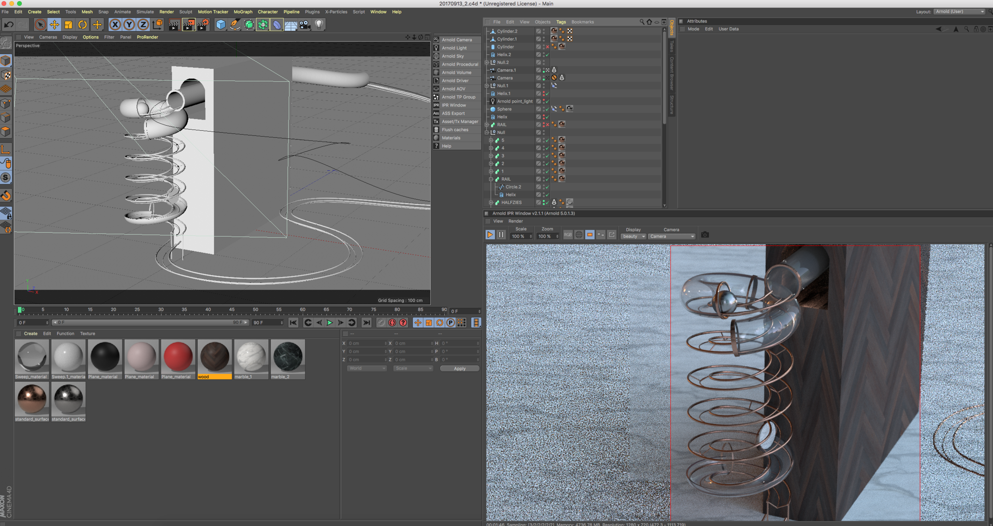Start IPR render play button
Image resolution: width=993 pixels, height=526 pixels.
[490, 235]
